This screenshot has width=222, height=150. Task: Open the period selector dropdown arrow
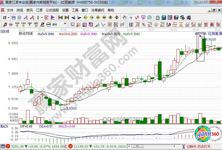pyautogui.click(x=9, y=18)
